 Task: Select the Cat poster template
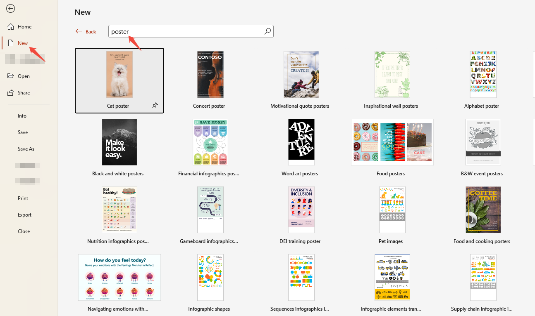click(119, 75)
